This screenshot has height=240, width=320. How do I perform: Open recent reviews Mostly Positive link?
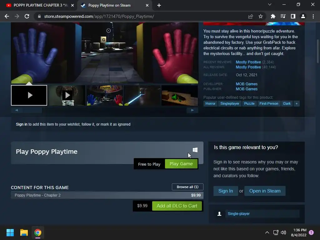248,62
